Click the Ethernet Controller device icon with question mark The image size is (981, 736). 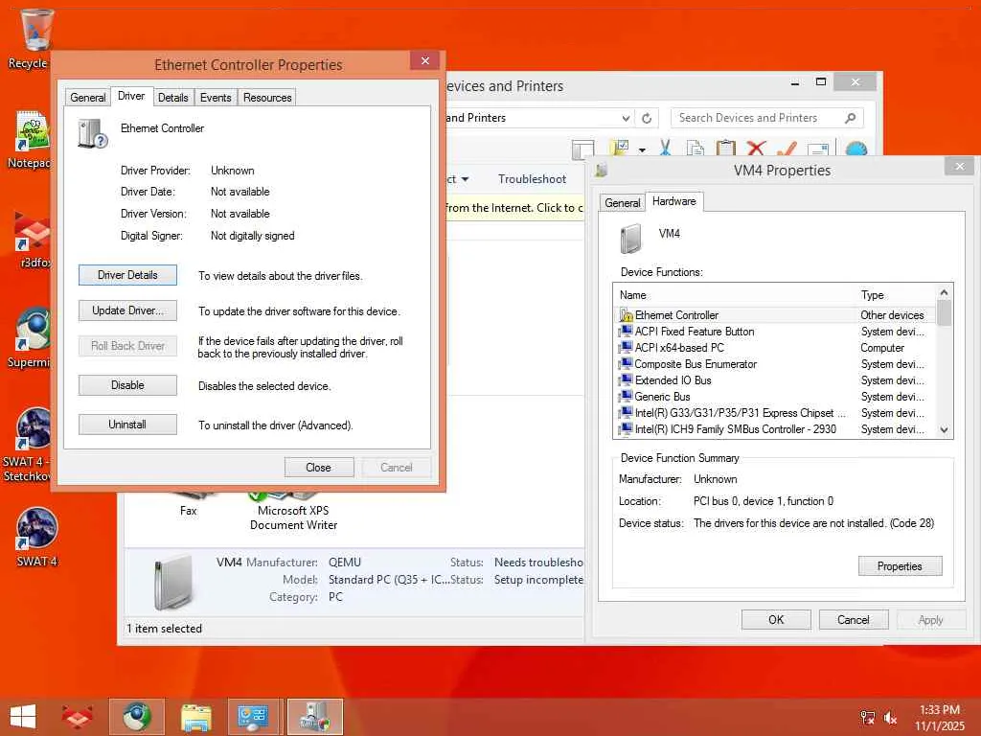pyautogui.click(x=93, y=134)
